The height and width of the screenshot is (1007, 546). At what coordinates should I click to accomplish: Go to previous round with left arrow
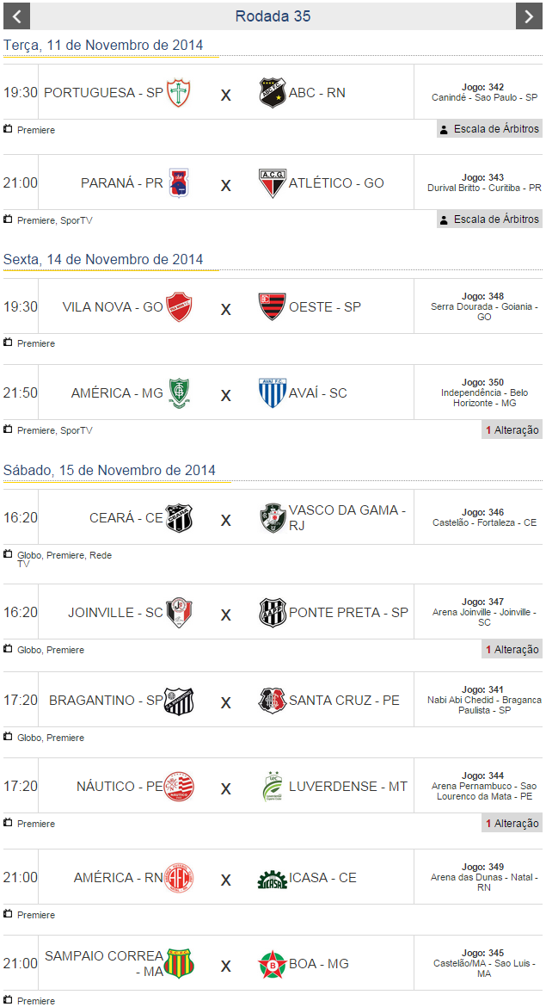(x=17, y=15)
